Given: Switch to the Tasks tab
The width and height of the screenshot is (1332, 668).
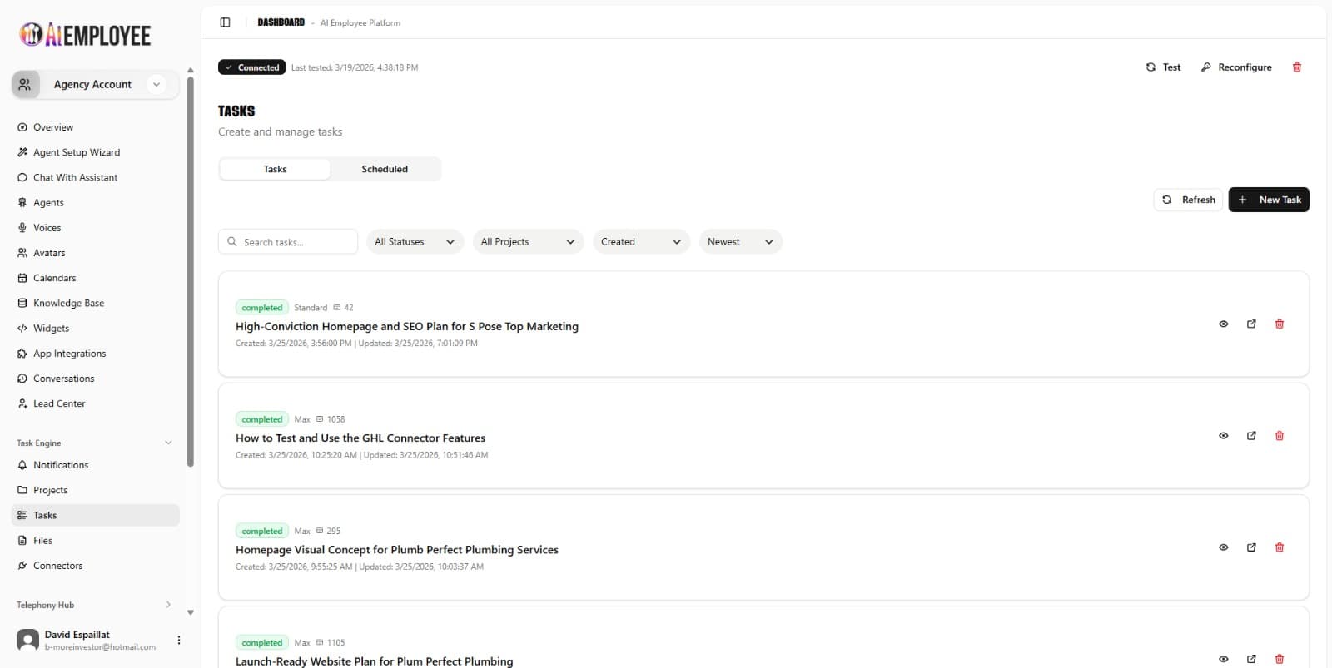Looking at the screenshot, I should [275, 169].
